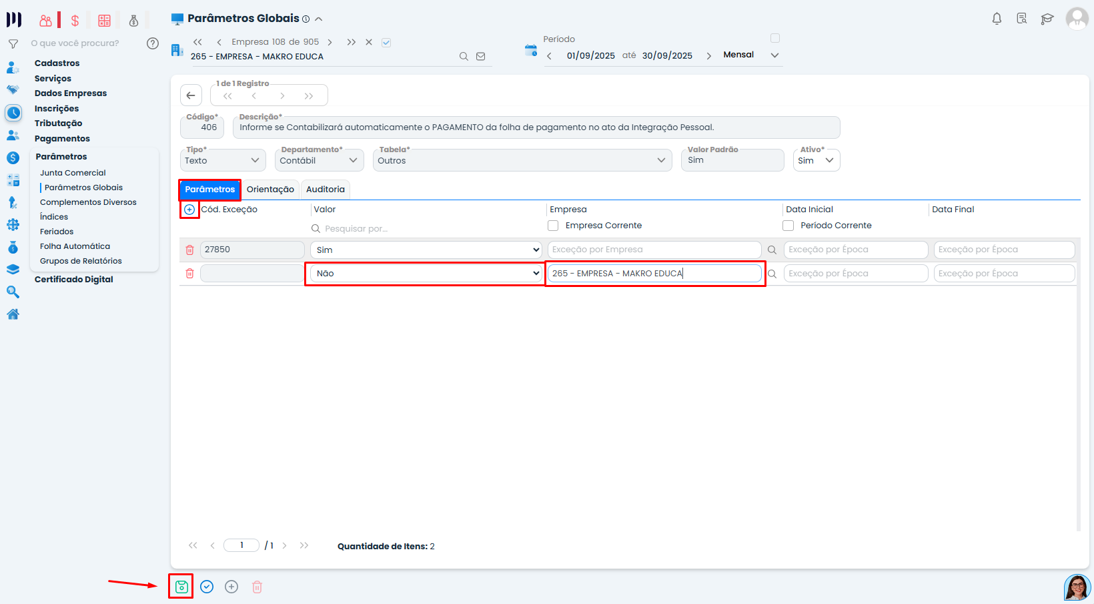Click the notifications bell icon
1094x604 pixels.
click(997, 19)
